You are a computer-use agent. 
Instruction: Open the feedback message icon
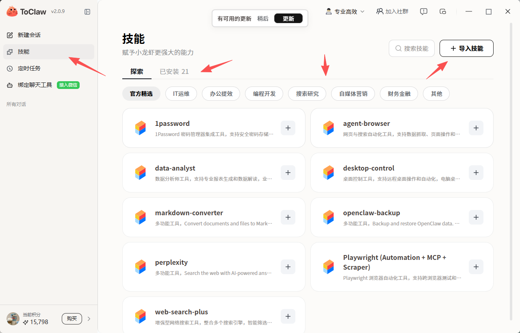point(424,11)
